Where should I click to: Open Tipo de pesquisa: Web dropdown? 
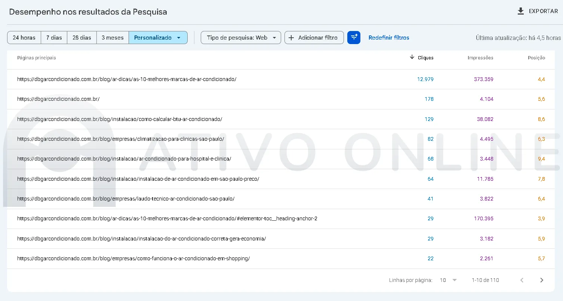[x=241, y=38]
